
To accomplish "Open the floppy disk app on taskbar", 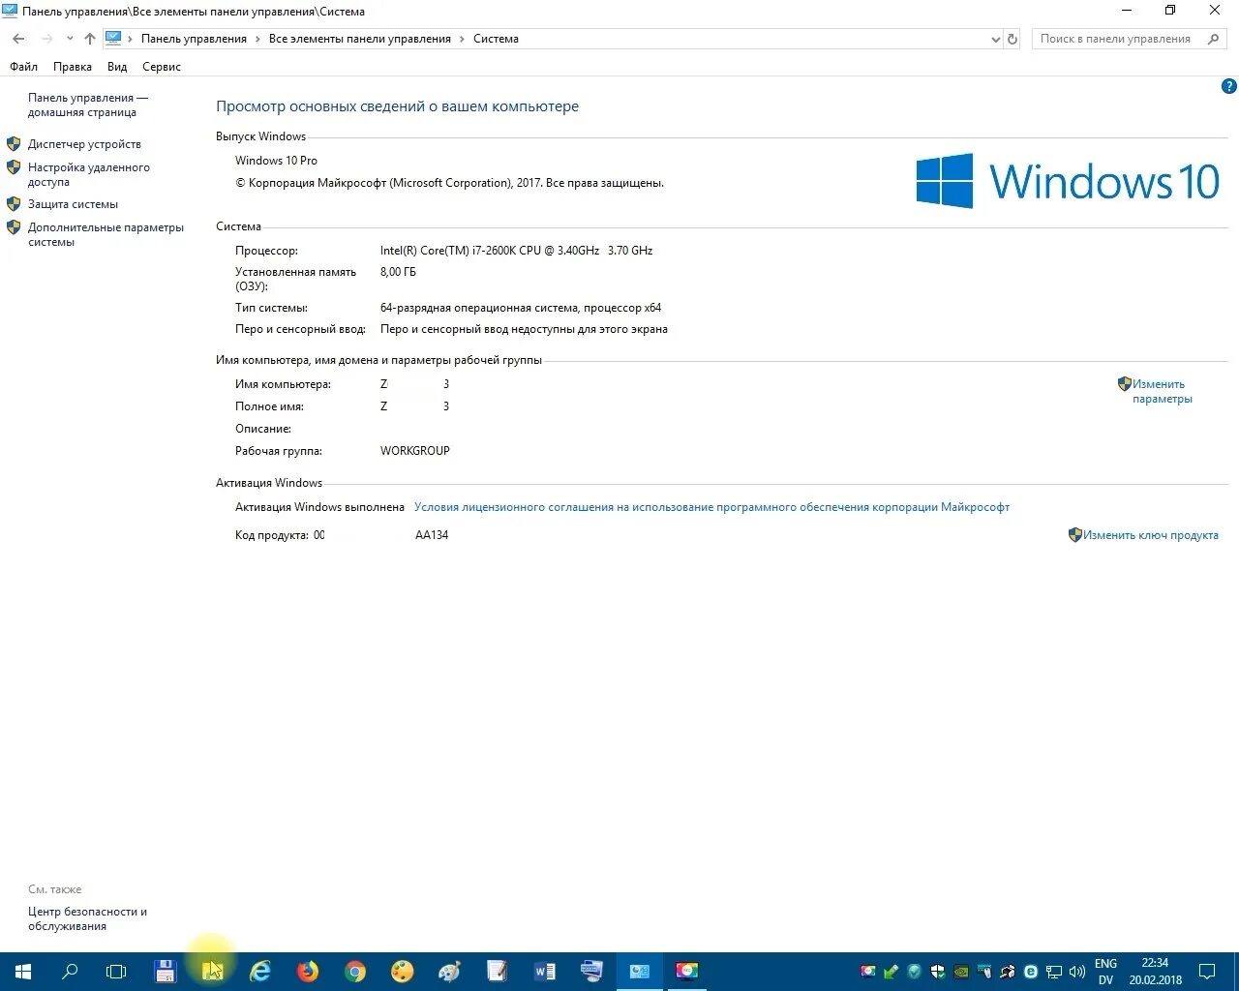I will coord(165,971).
